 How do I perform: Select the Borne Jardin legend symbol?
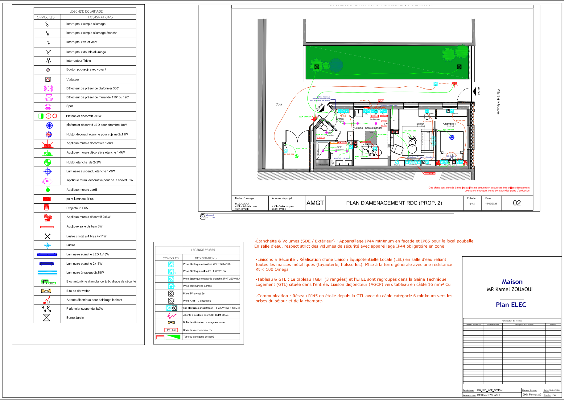pyautogui.click(x=47, y=318)
